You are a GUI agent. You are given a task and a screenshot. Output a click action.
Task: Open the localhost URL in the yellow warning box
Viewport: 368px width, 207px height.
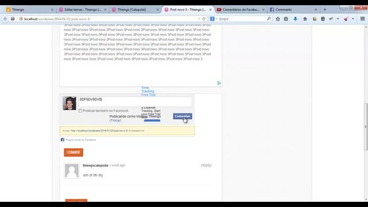coord(99,131)
